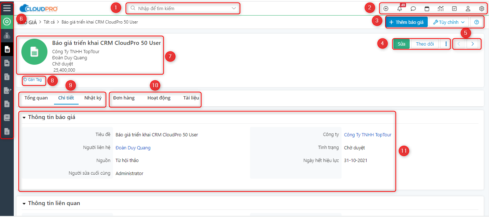This screenshot has height=217, width=489.
Task: Select the active quote sidebar icon
Action: coord(7,49)
